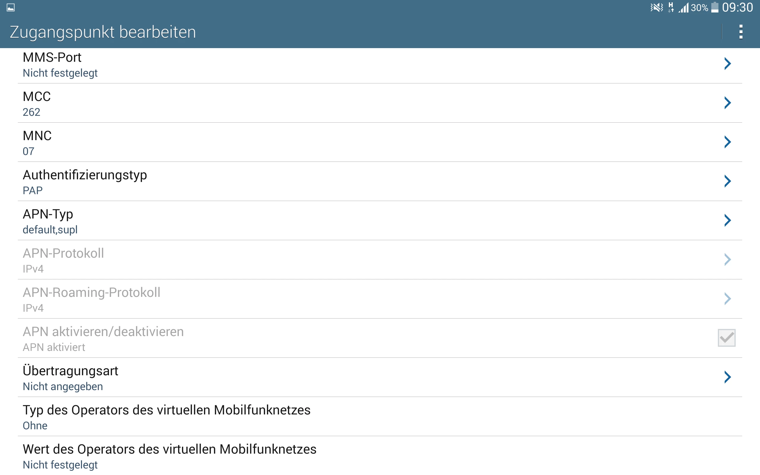Open the Authentifizierungstyp chevron
760x475 pixels.
pos(727,181)
